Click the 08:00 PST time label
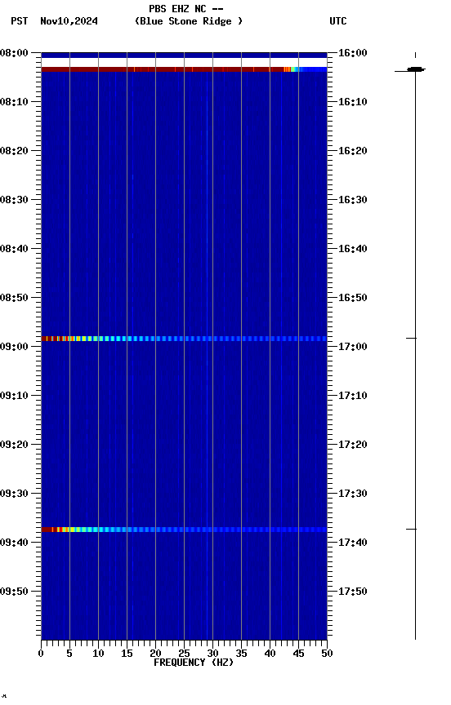 (x=14, y=53)
